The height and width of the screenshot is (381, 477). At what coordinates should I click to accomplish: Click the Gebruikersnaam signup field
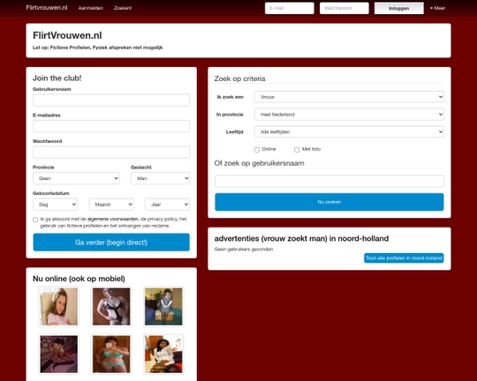click(111, 100)
